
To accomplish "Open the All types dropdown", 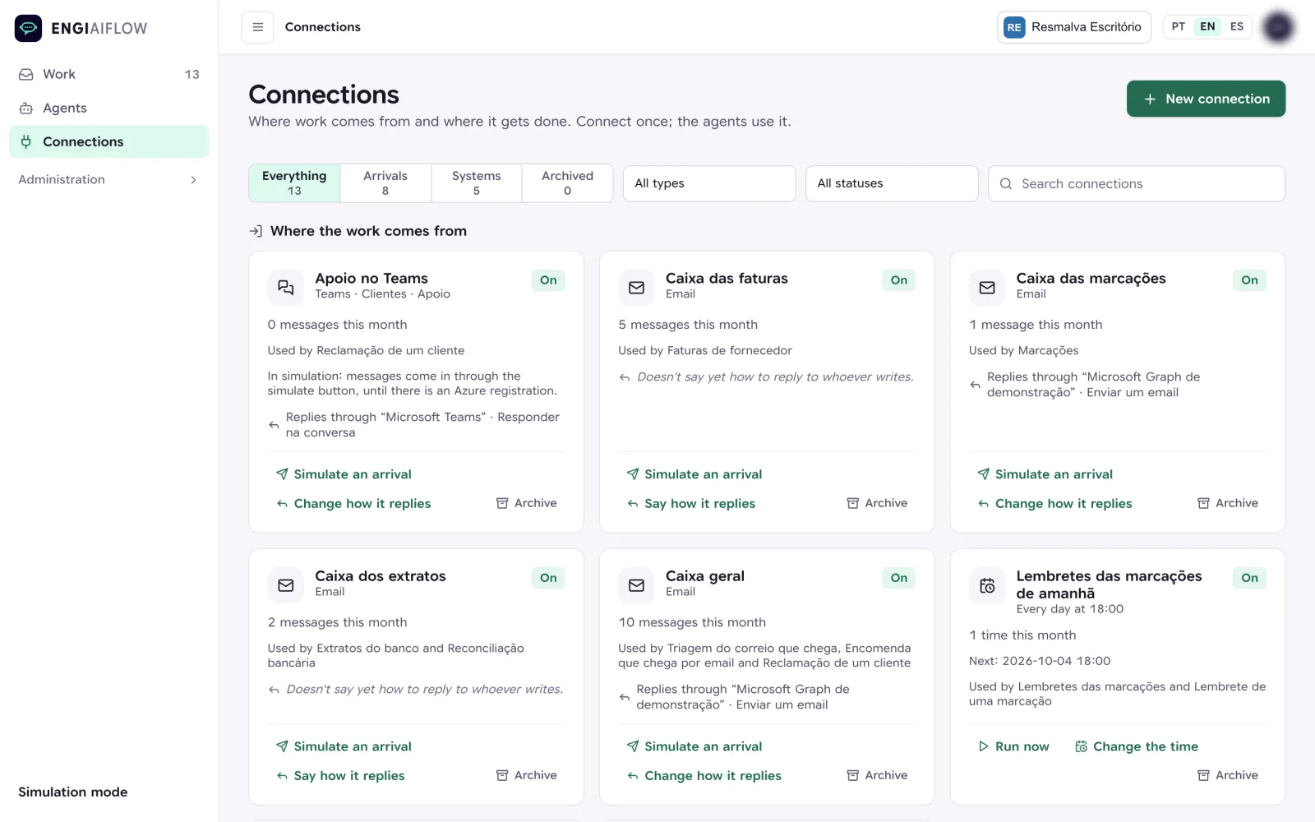I will pyautogui.click(x=709, y=183).
